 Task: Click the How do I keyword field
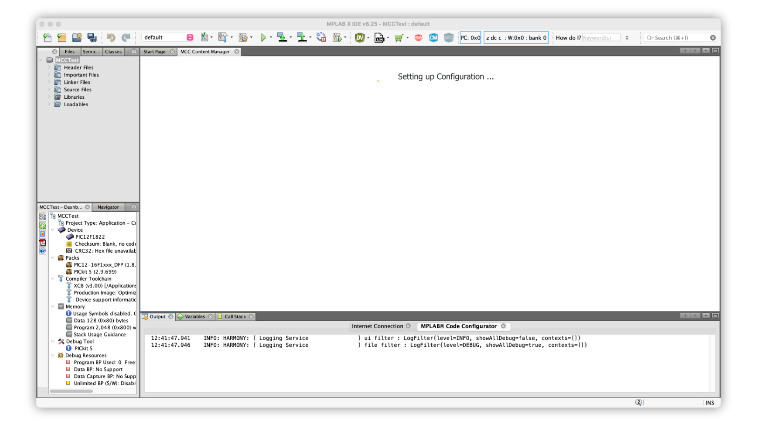tap(601, 38)
